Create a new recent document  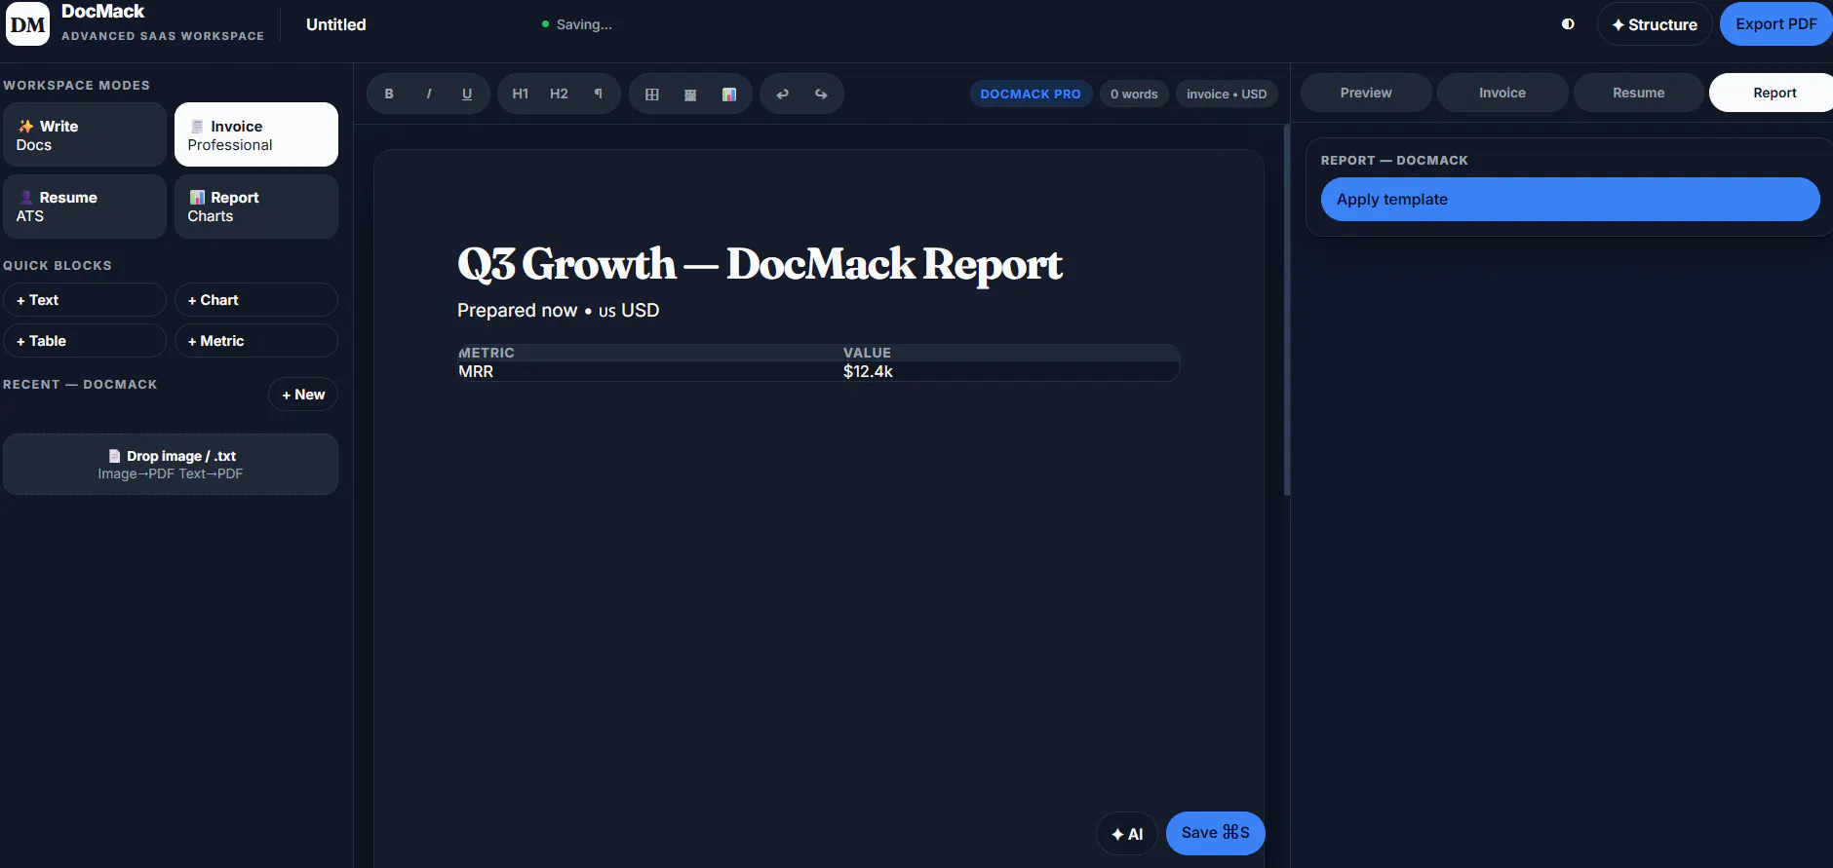(303, 395)
